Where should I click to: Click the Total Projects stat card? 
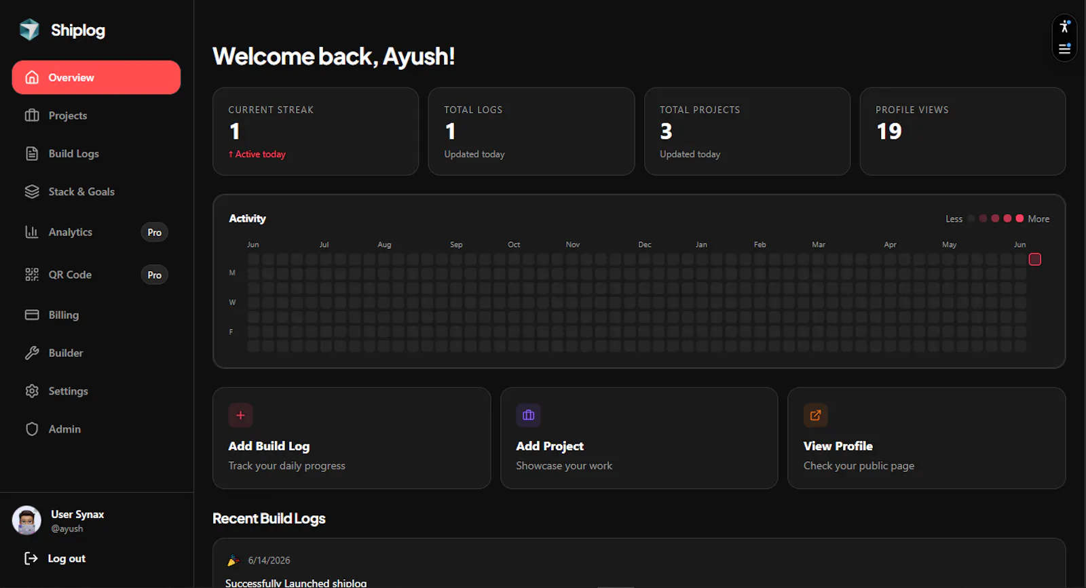(747, 132)
